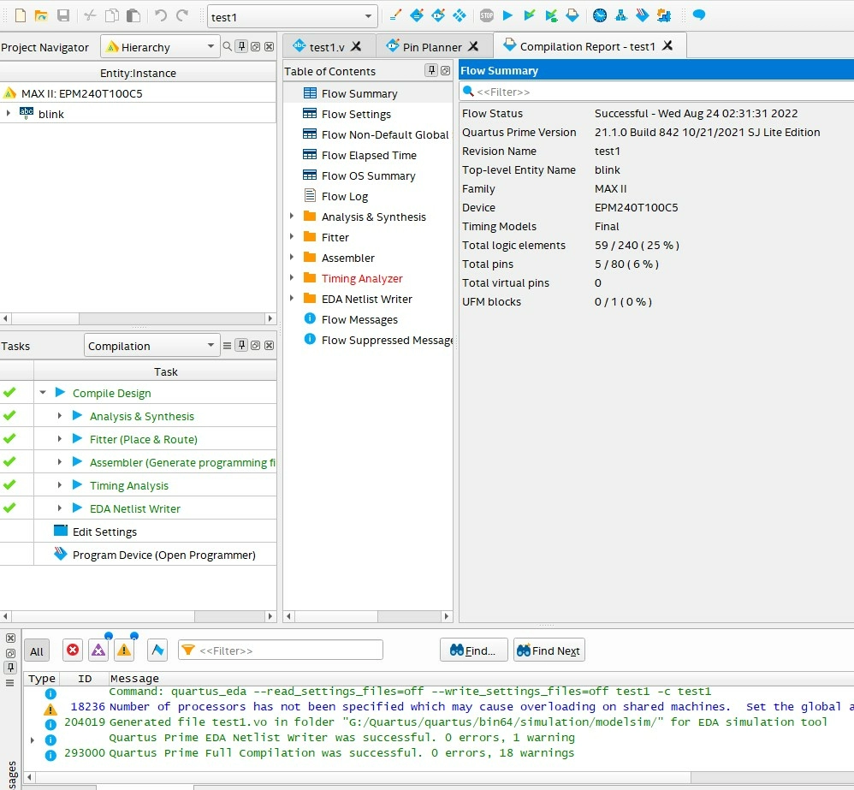Screen dimensions: 854x790
Task: Expand the blink entity in hierarchy
Action: point(9,113)
